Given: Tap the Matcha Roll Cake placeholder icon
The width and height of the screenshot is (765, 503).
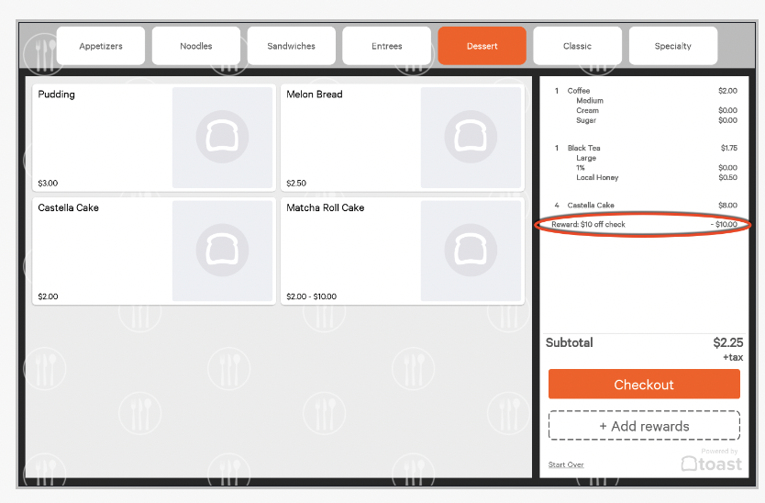Looking at the screenshot, I should tap(471, 251).
